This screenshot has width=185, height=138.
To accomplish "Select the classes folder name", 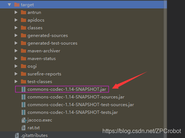I will 35,28.
